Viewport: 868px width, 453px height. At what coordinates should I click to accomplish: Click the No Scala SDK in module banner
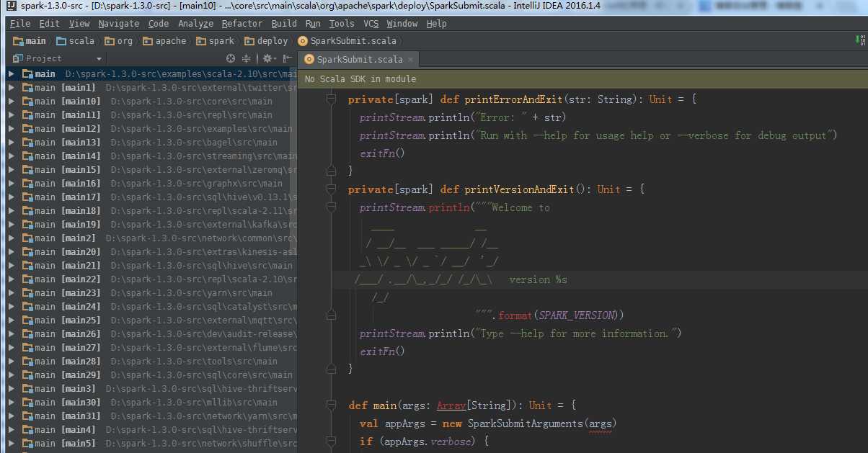pyautogui.click(x=583, y=79)
